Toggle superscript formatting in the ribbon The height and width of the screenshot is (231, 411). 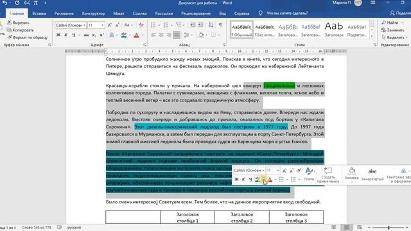pos(101,35)
